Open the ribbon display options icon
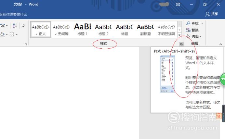The width and height of the screenshot is (225, 139). (x=178, y=5)
